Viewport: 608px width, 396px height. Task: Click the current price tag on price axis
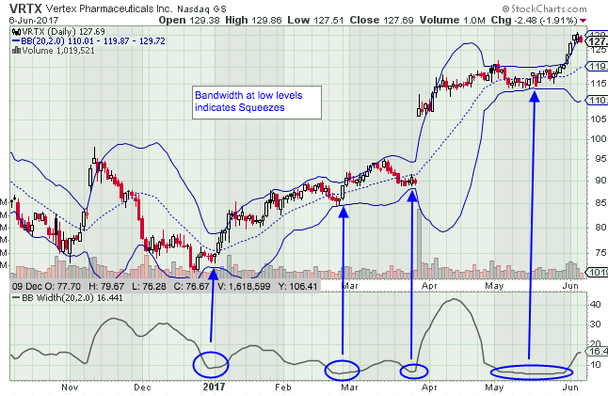[597, 41]
